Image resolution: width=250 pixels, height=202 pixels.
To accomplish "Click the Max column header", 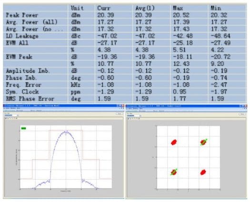I will [x=178, y=8].
